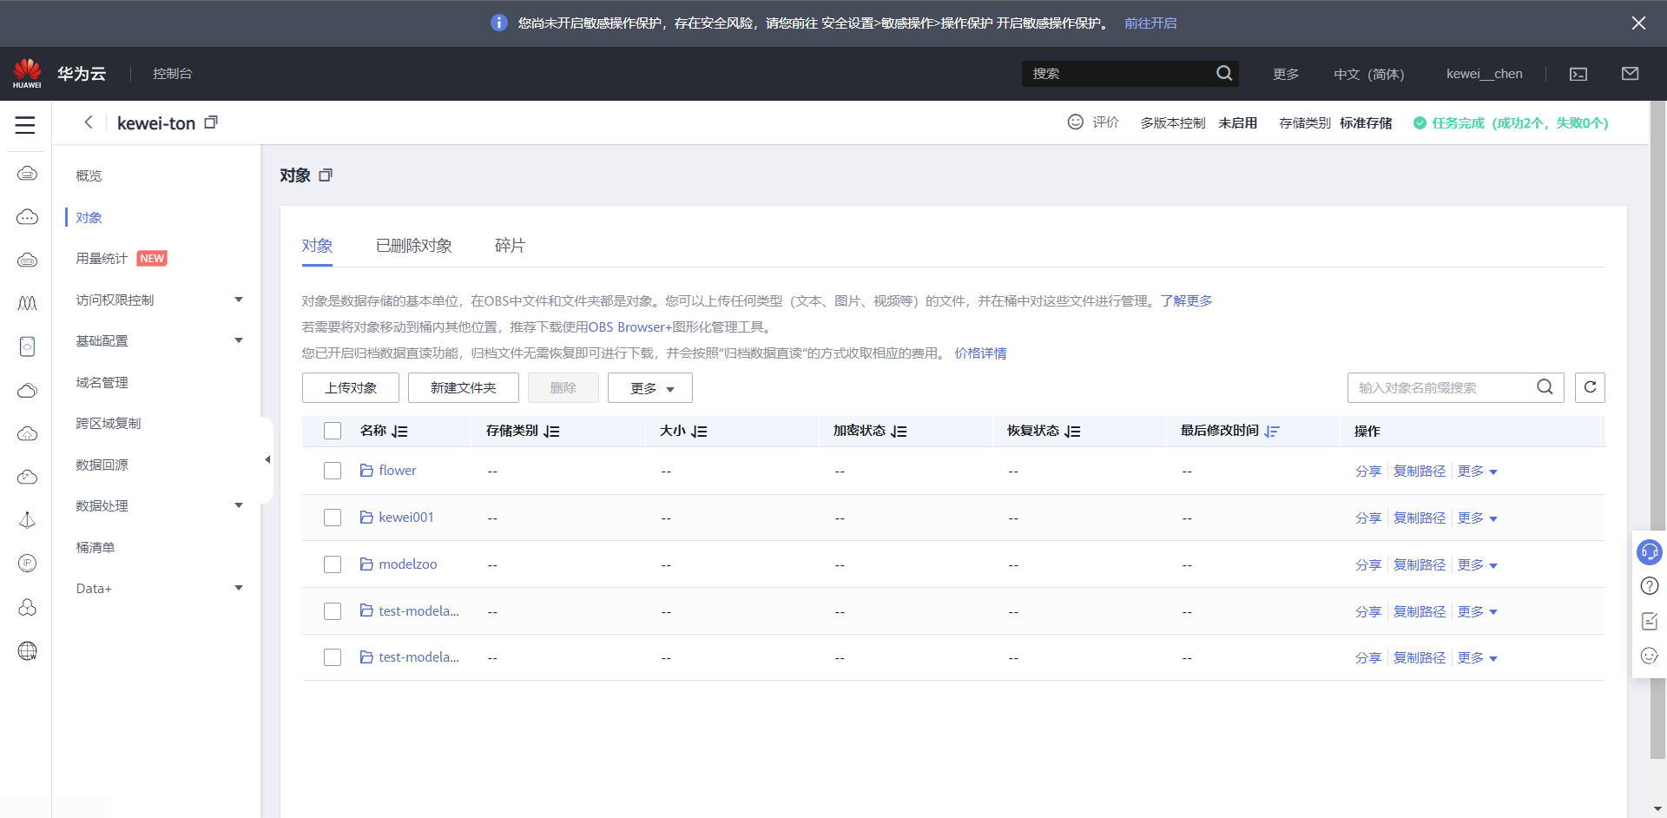Image resolution: width=1667 pixels, height=818 pixels.
Task: Copy bucket name kewei-ton icon
Action: click(211, 122)
